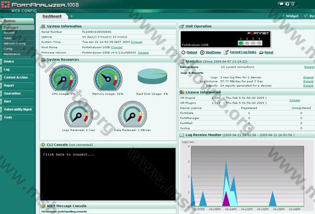The width and height of the screenshot is (315, 214).
Task: Add a new dashboard tab with plus
Action: tap(71, 16)
